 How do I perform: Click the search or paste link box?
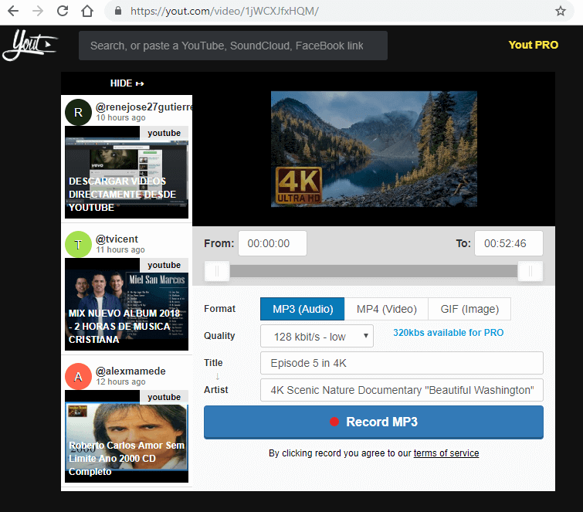click(233, 46)
